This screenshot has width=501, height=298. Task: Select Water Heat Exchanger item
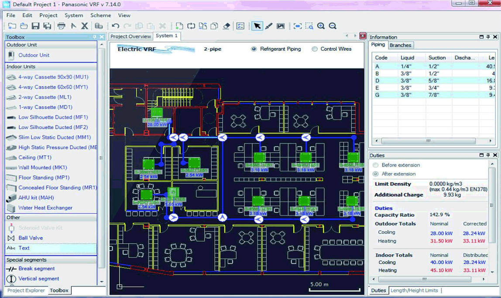45,208
